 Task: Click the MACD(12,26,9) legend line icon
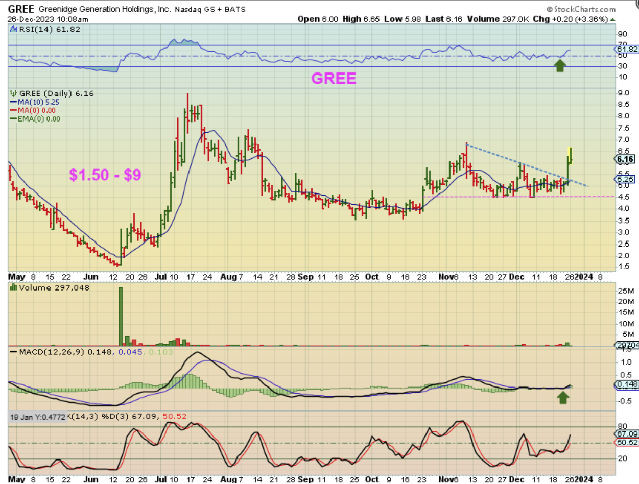[x=13, y=352]
